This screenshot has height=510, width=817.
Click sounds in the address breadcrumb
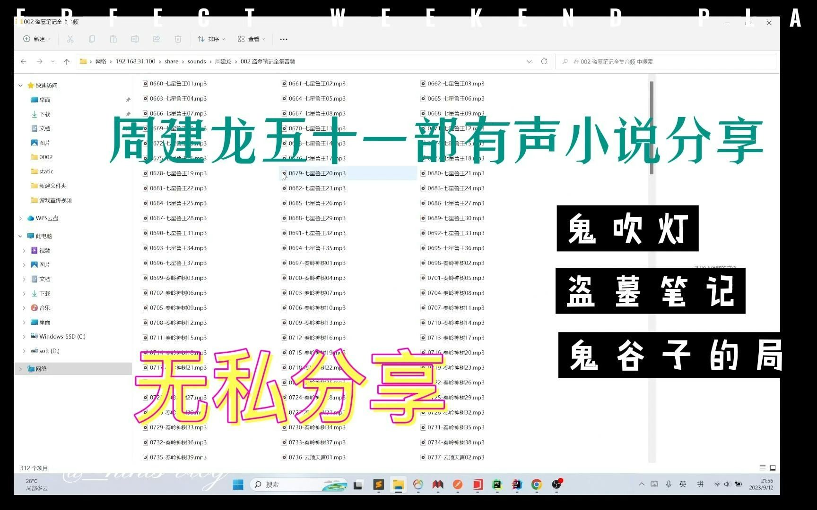pos(197,61)
